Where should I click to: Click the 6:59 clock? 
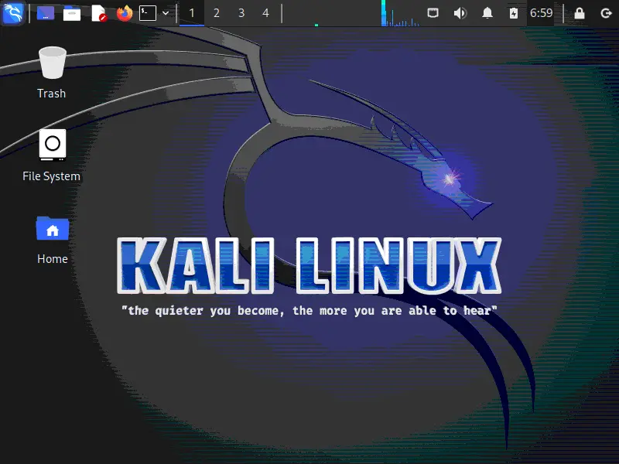pos(541,13)
